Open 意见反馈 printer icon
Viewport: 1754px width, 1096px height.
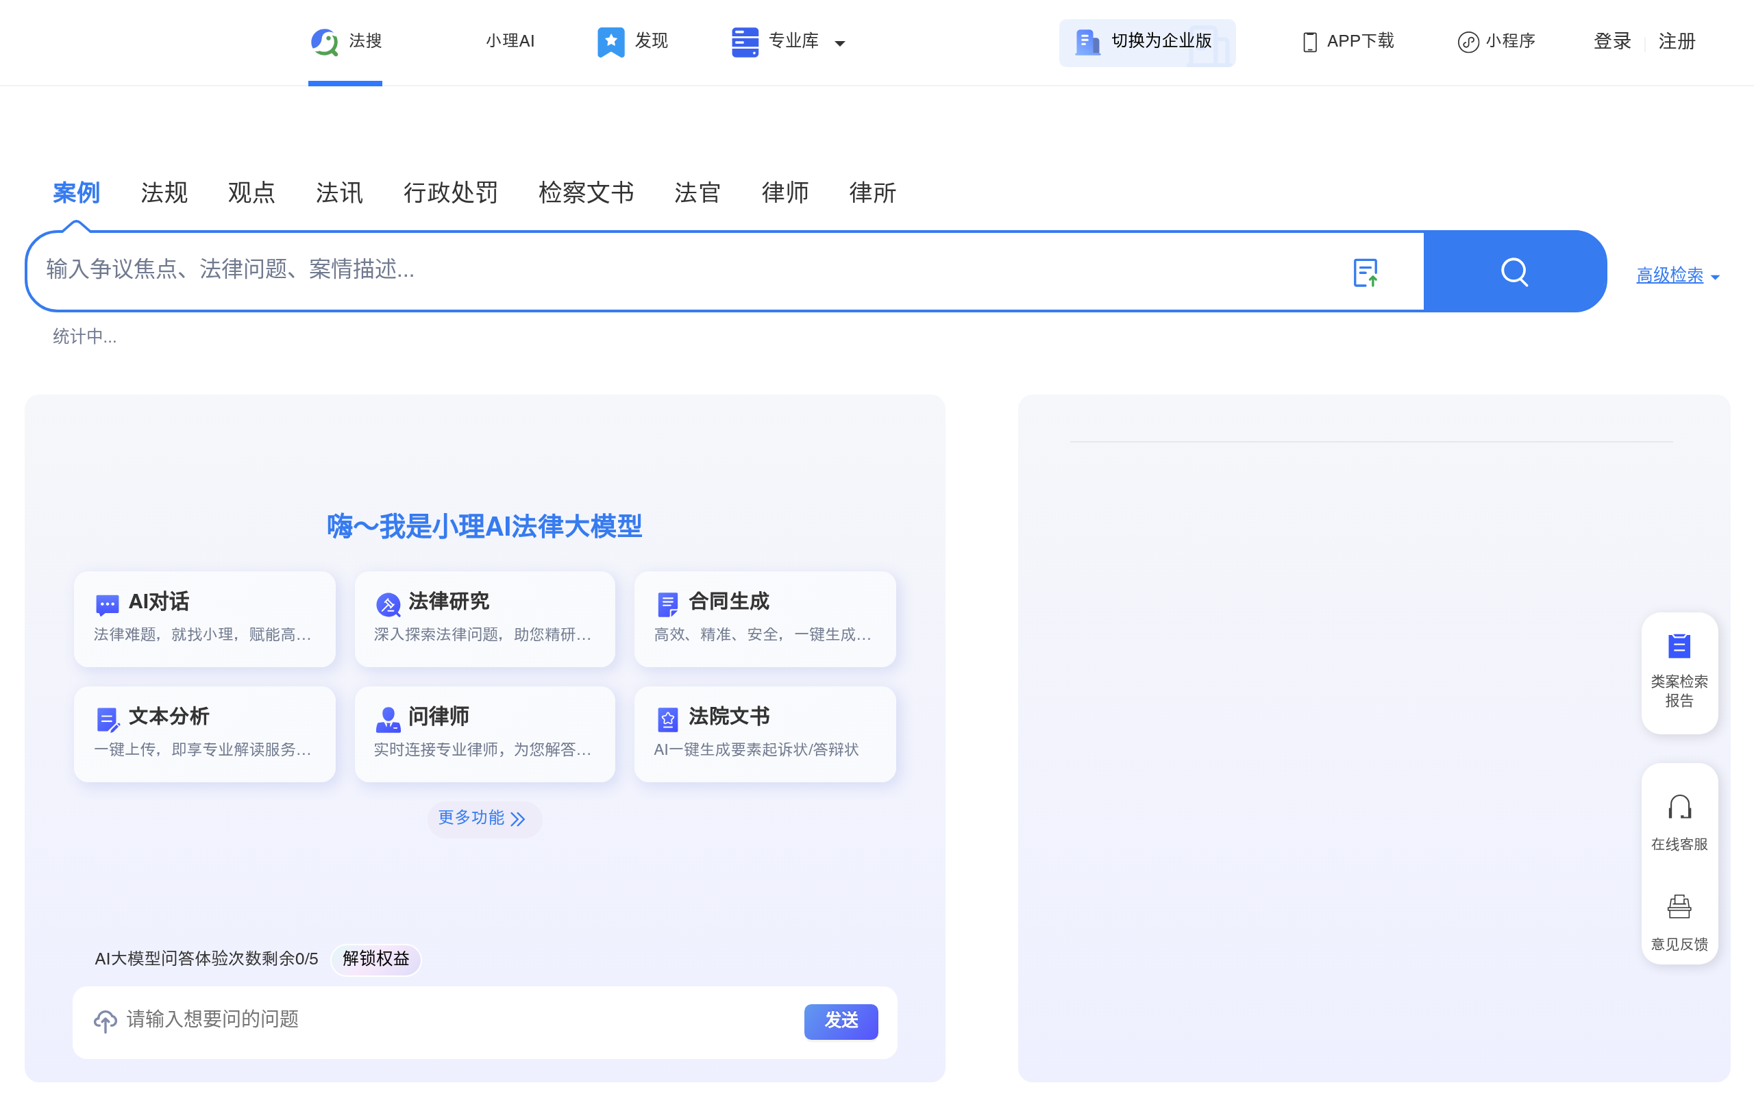1679,907
